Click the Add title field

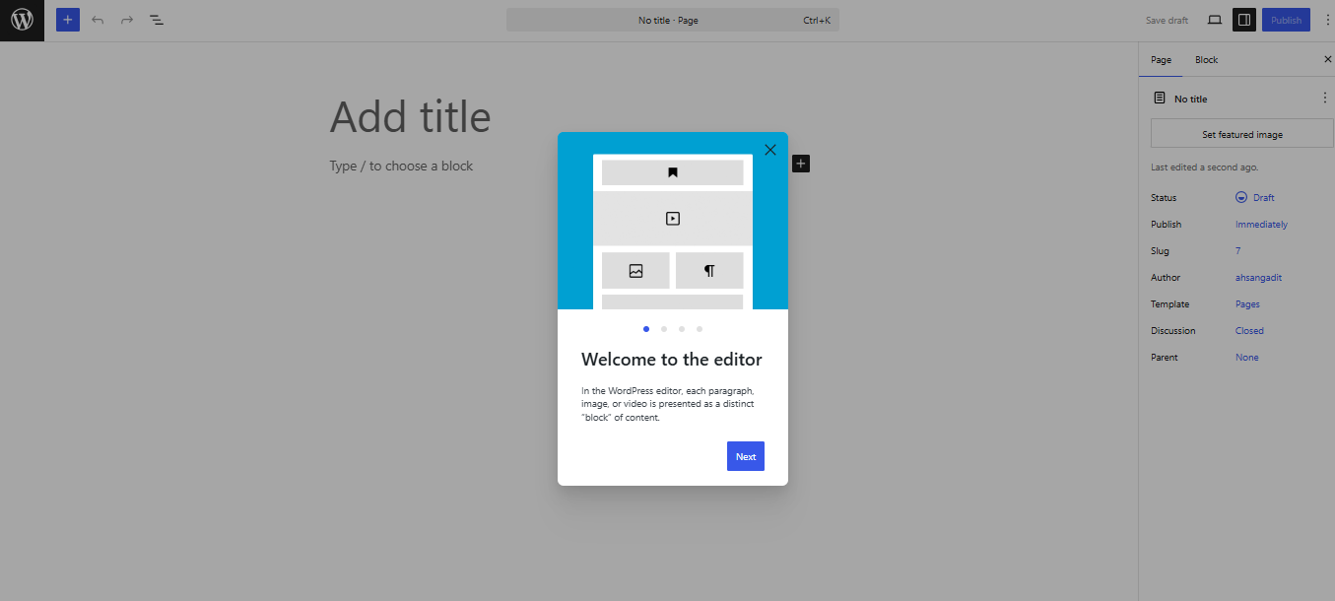pos(410,117)
